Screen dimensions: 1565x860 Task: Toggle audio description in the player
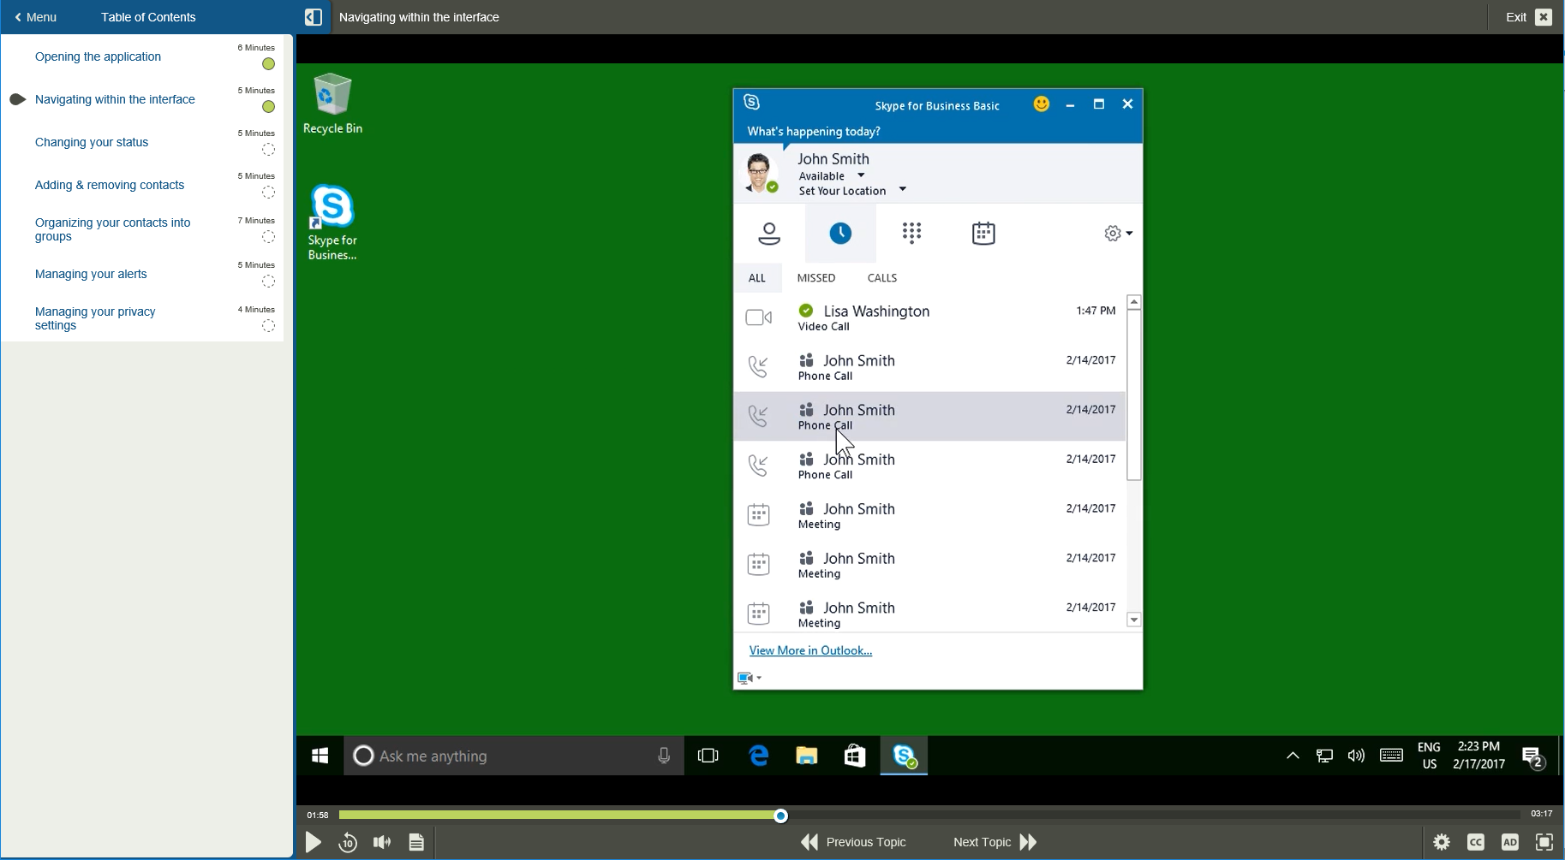pyautogui.click(x=1510, y=842)
